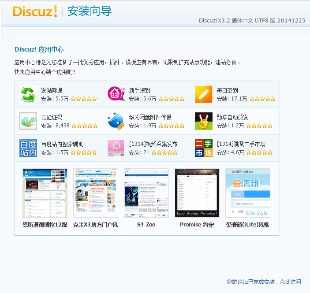Open the pink house 新手报到 icon
The width and height of the screenshot is (310, 293).
point(116,94)
